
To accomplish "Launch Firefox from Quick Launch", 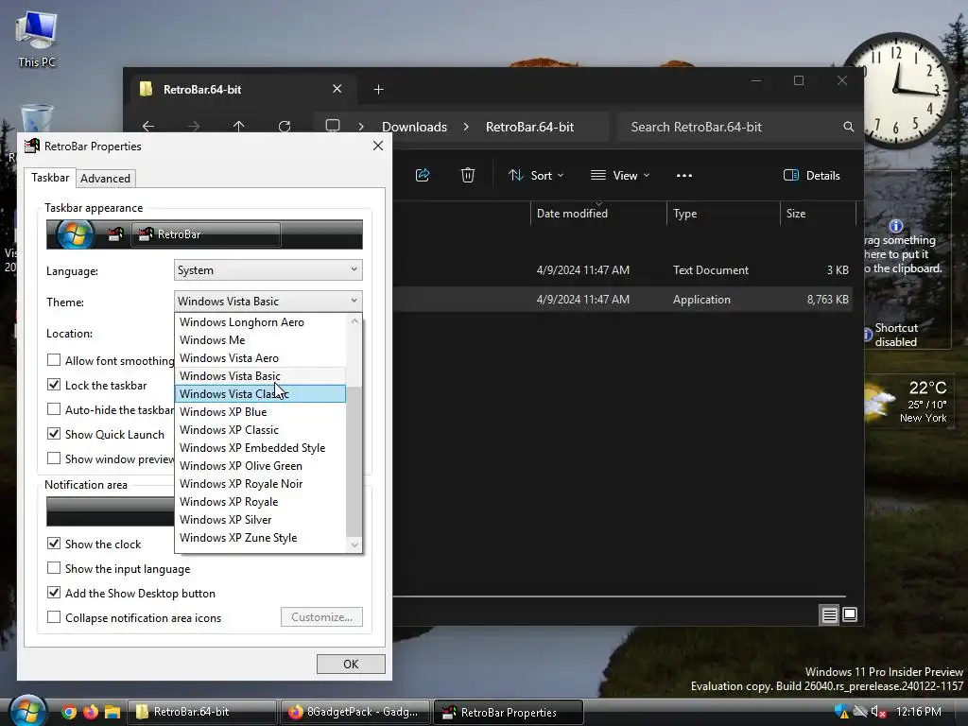I will click(x=91, y=713).
